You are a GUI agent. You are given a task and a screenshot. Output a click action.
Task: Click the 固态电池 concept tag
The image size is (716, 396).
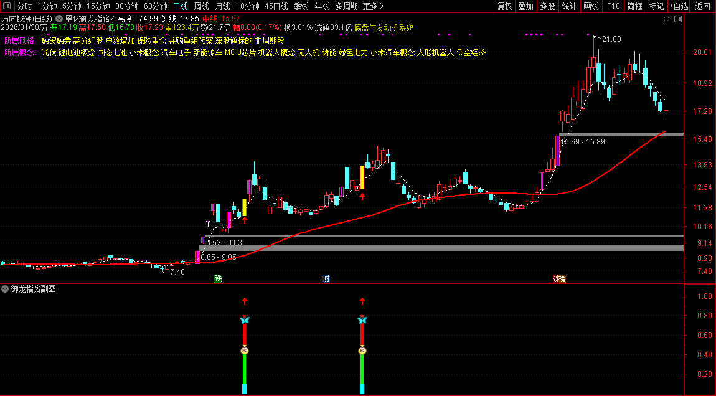point(112,52)
